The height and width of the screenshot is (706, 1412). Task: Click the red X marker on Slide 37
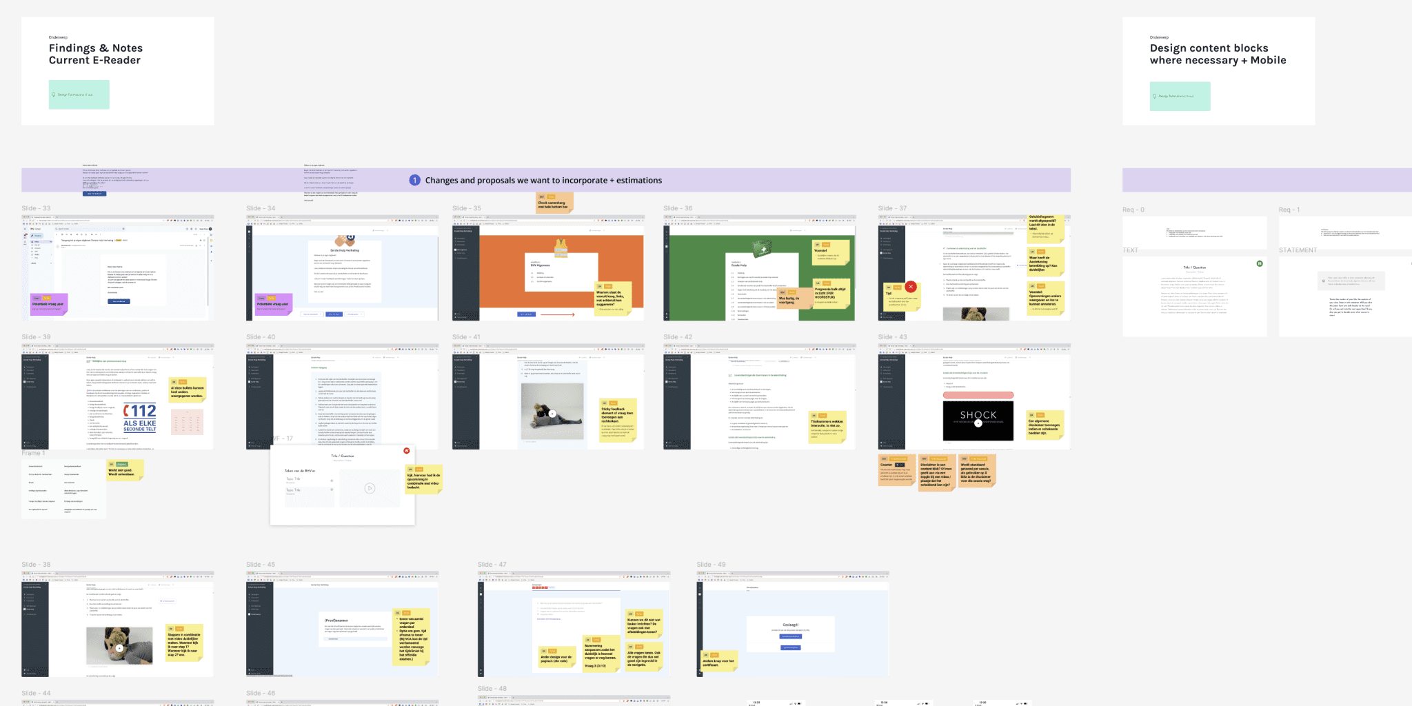[x=911, y=286]
